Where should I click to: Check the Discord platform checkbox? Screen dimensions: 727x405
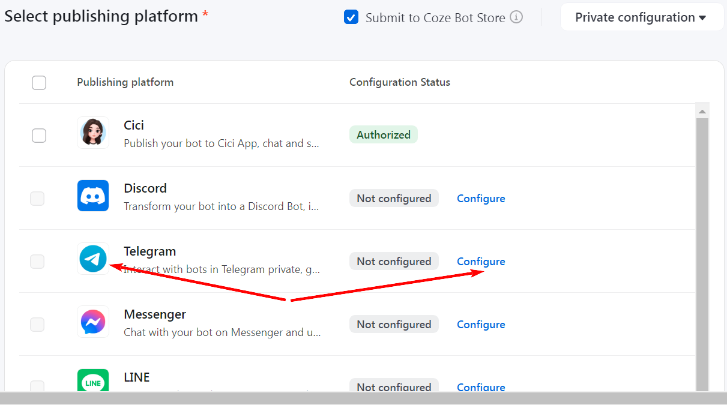pos(37,199)
